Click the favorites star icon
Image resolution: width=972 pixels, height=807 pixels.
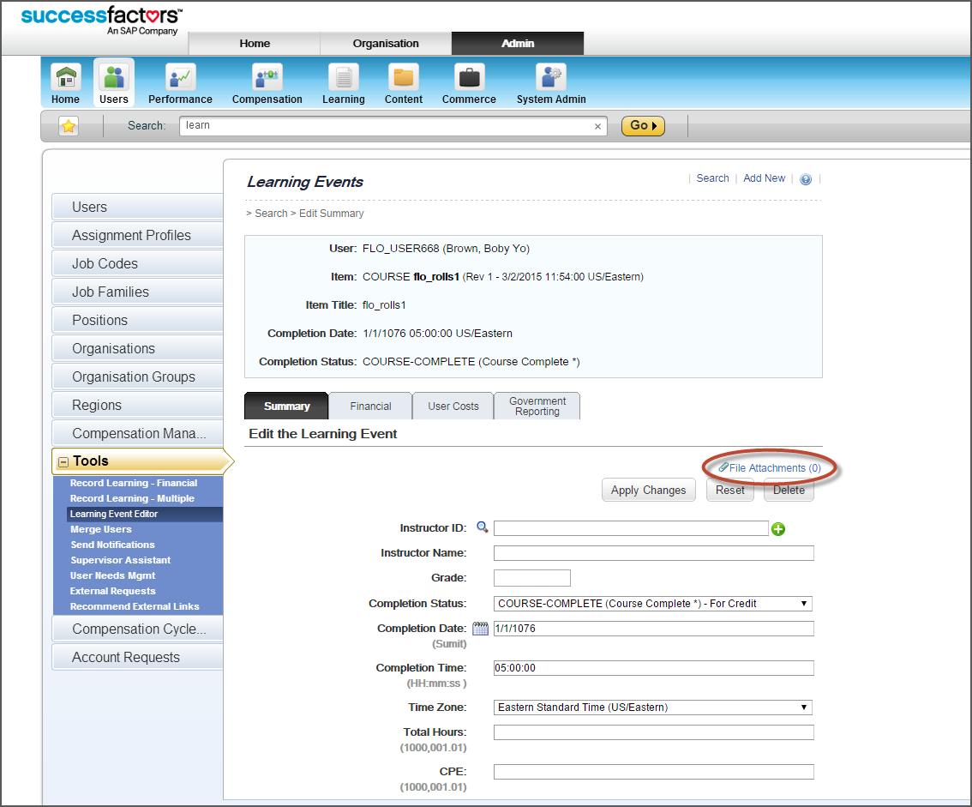69,126
